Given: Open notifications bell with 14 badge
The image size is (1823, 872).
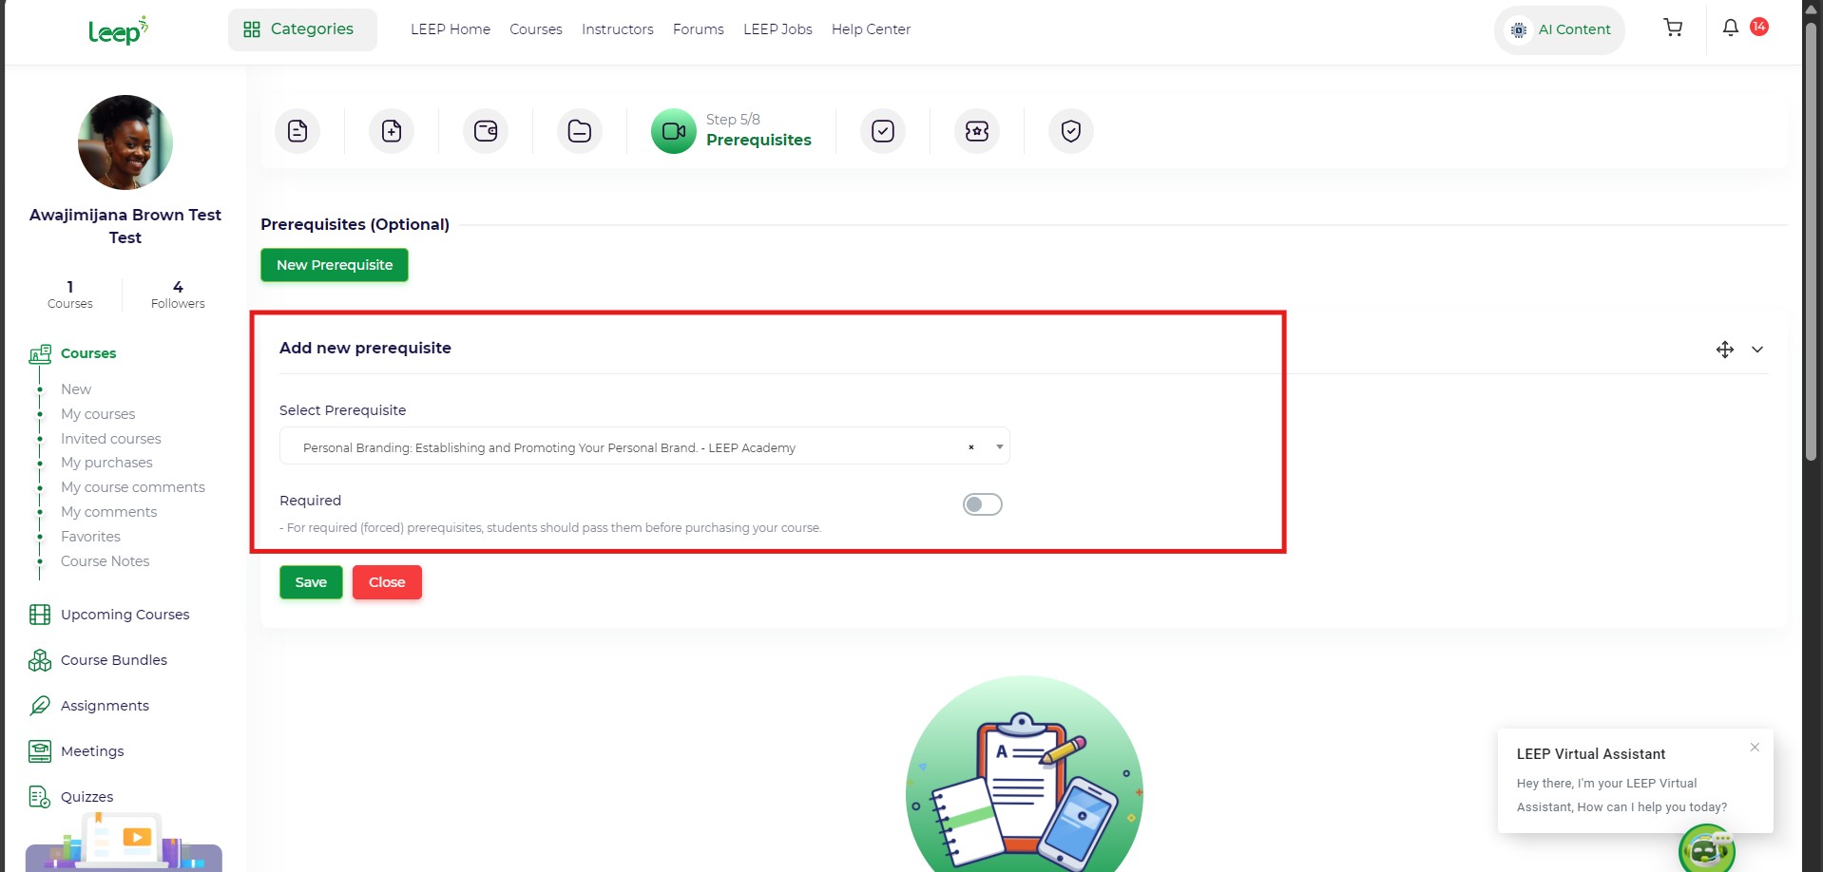Looking at the screenshot, I should click(x=1731, y=28).
